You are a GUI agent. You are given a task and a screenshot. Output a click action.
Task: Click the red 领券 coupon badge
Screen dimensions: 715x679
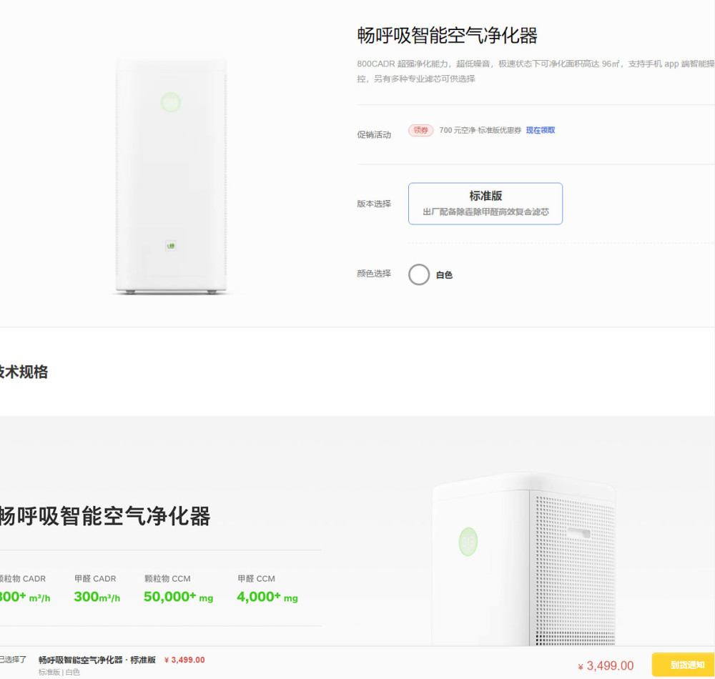pos(420,130)
